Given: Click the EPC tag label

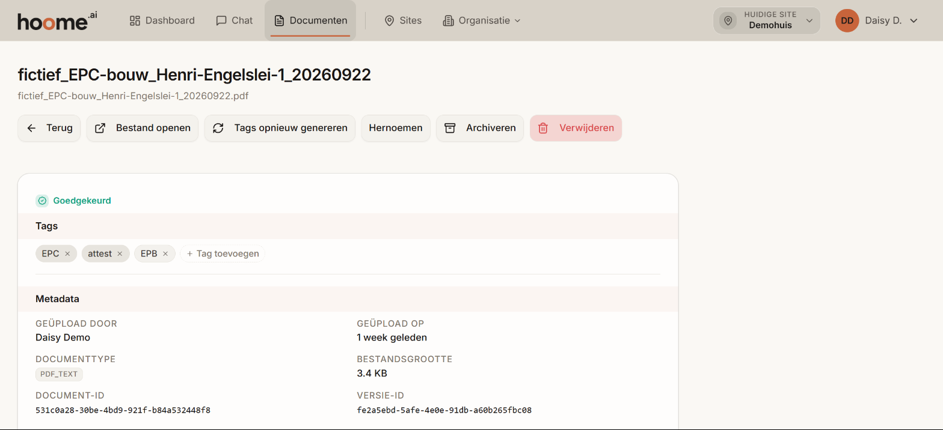Looking at the screenshot, I should (x=51, y=254).
